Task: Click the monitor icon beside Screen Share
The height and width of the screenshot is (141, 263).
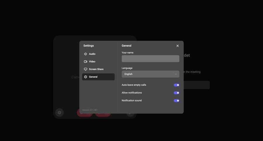Action: tap(86, 69)
